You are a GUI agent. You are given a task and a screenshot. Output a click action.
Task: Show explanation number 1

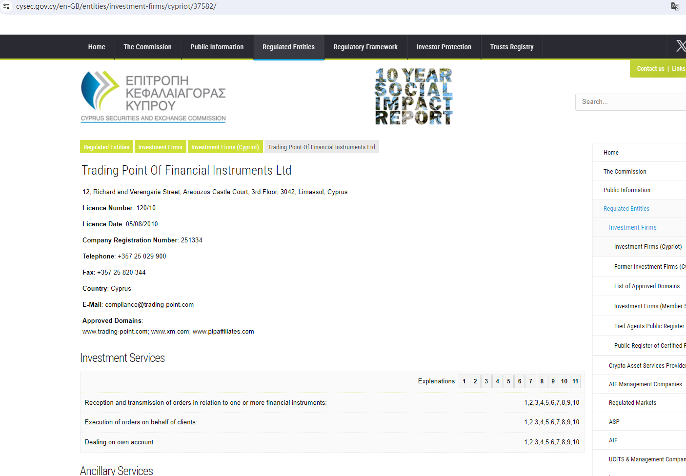[x=464, y=381]
